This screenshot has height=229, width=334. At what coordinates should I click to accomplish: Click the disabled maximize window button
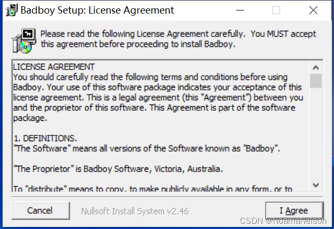click(277, 10)
